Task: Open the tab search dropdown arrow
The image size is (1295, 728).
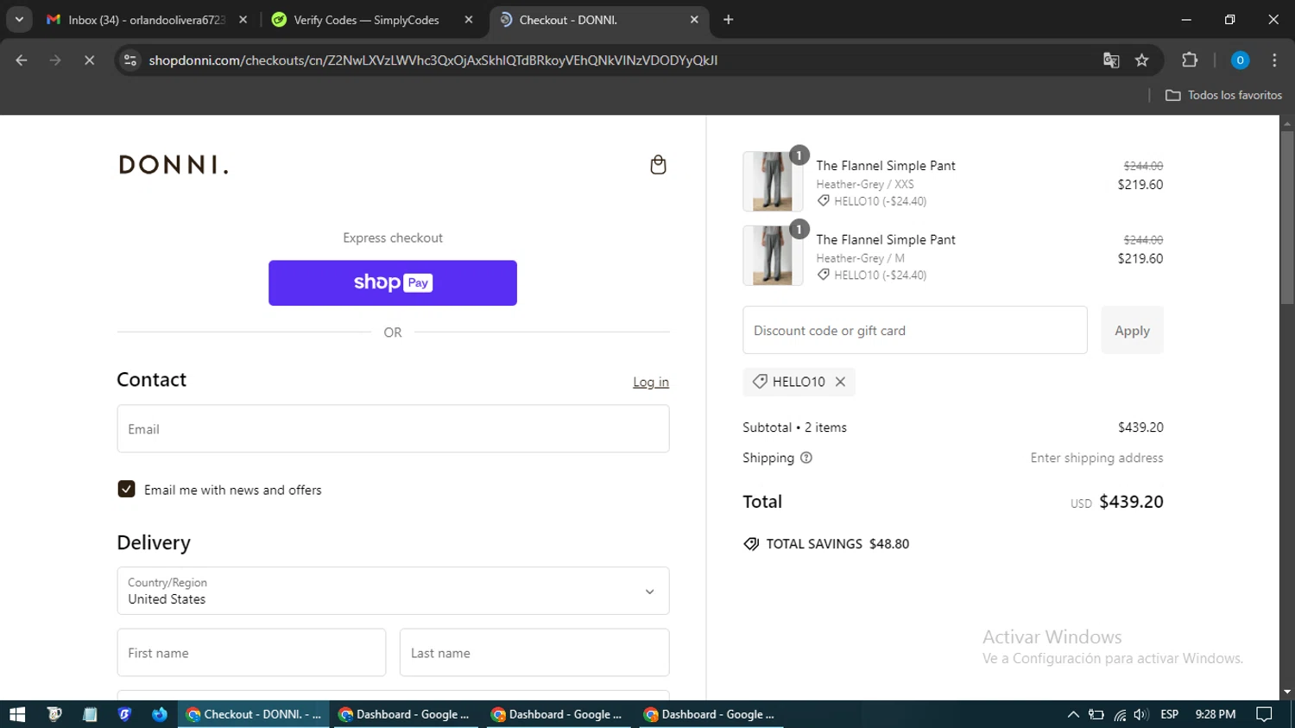Action: tap(19, 20)
